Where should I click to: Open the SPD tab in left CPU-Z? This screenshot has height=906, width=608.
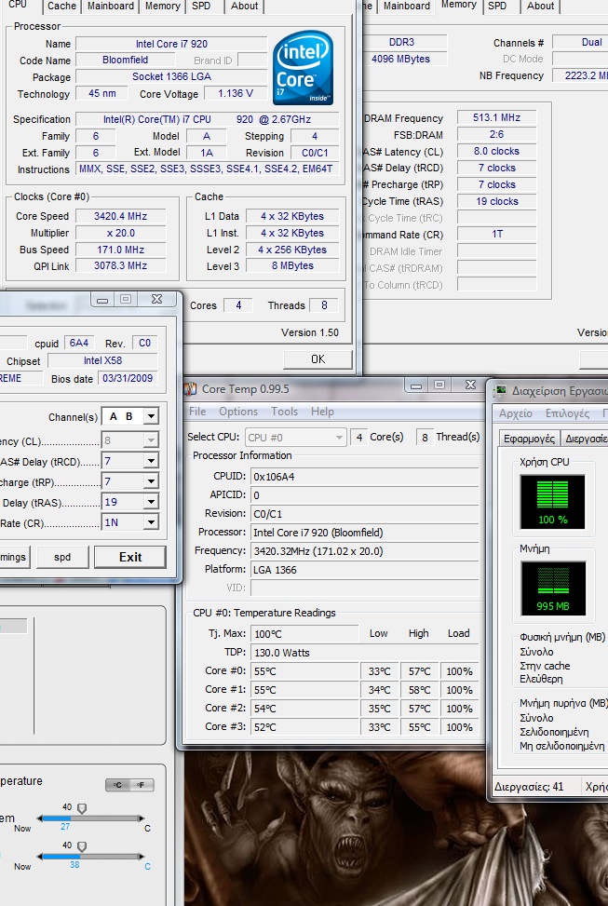pyautogui.click(x=201, y=6)
